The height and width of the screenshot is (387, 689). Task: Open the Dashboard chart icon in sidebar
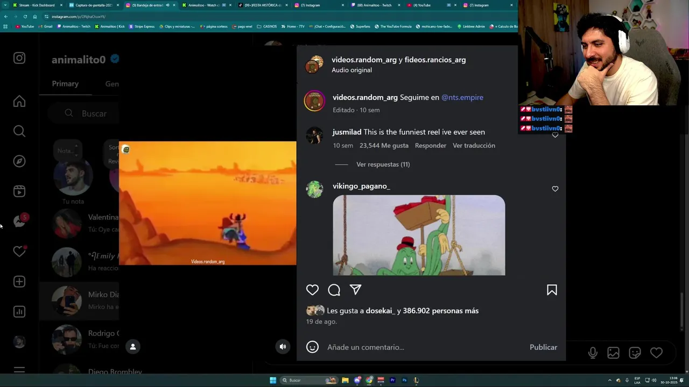tap(19, 312)
